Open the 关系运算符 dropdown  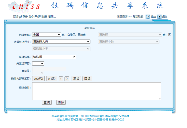(x=38, y=63)
